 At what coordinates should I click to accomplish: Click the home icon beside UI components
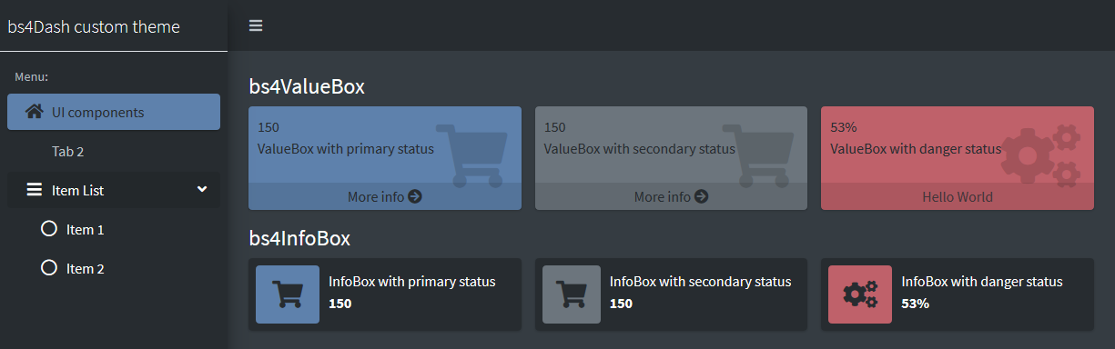(35, 112)
